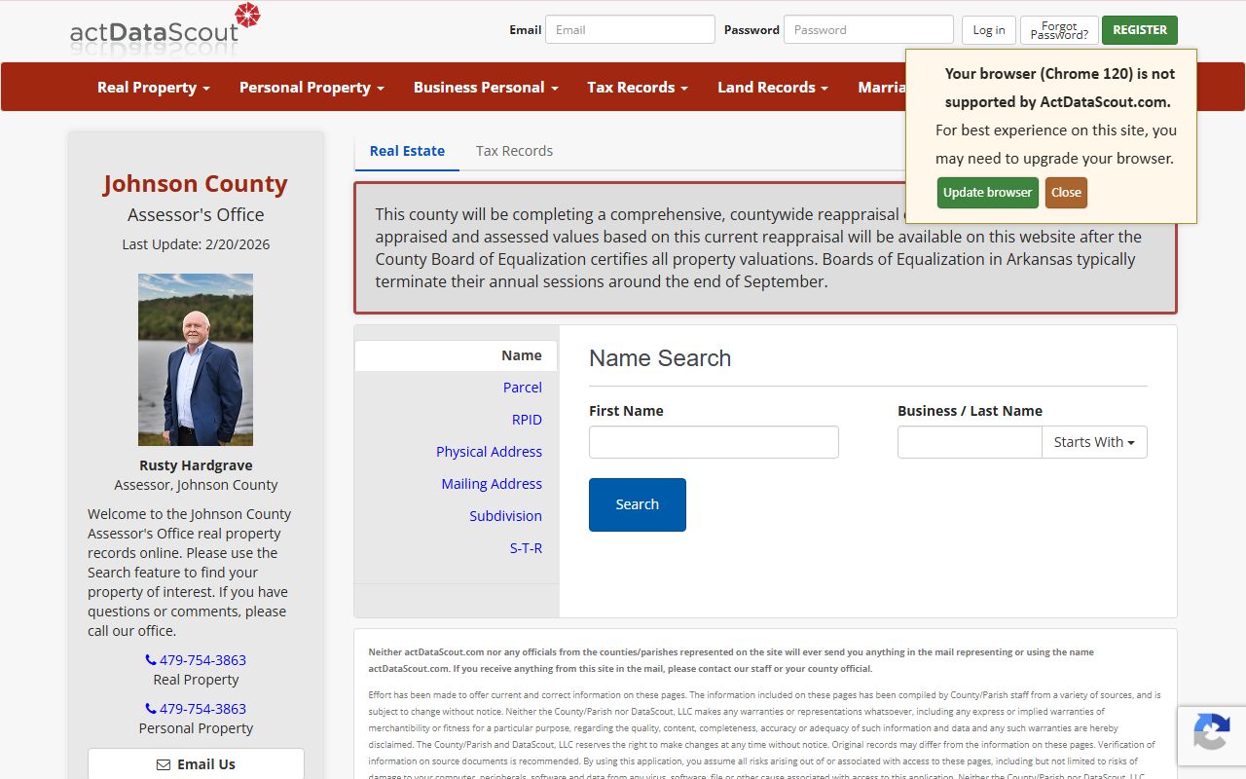
Task: Expand the Personal Property menu
Action: 311,87
